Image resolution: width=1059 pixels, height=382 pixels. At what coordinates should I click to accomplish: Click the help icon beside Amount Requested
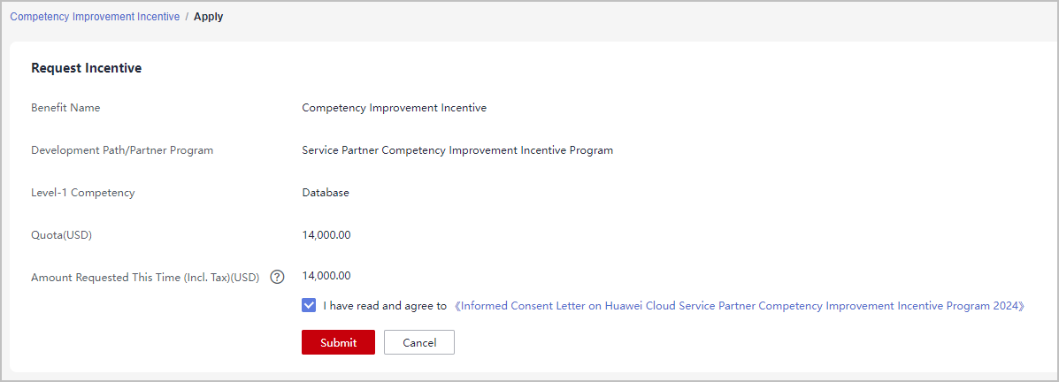[277, 277]
